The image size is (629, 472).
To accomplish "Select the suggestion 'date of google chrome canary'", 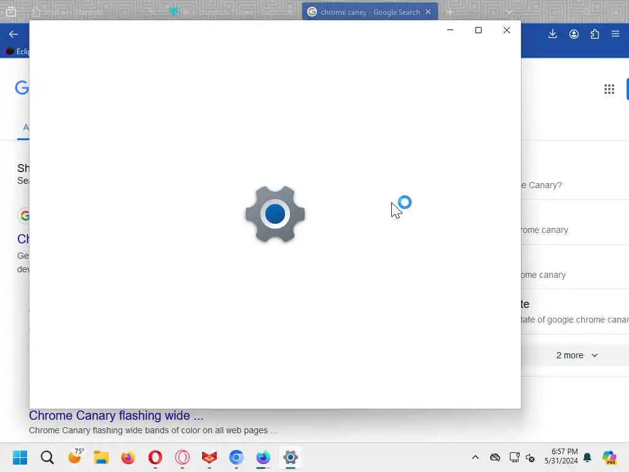I will tap(575, 320).
